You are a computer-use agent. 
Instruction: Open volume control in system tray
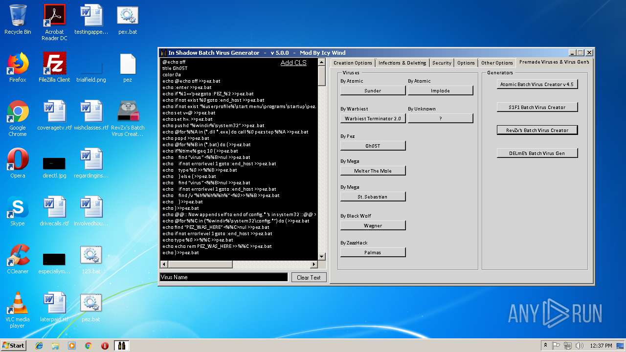[580, 346]
